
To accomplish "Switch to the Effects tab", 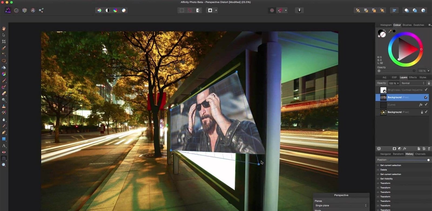I will [x=413, y=77].
